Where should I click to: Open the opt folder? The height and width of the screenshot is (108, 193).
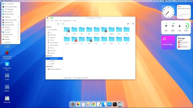(126, 30)
